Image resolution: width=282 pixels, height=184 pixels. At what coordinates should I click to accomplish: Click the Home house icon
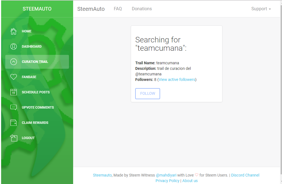tap(14, 31)
